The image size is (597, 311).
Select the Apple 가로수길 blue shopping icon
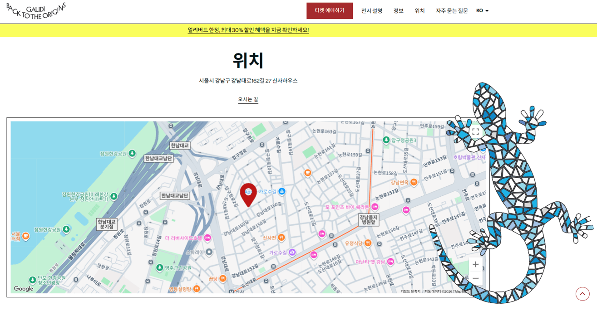click(x=282, y=191)
